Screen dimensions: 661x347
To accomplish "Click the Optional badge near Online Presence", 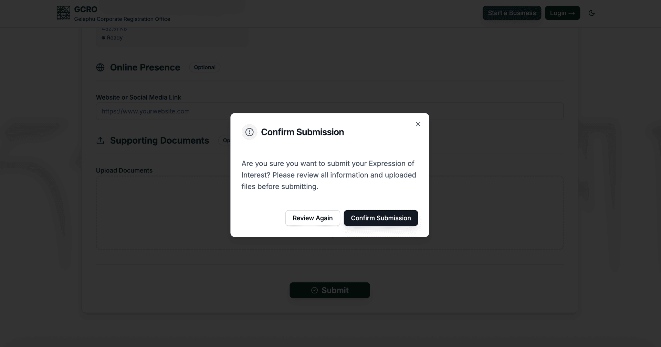I will pos(204,67).
